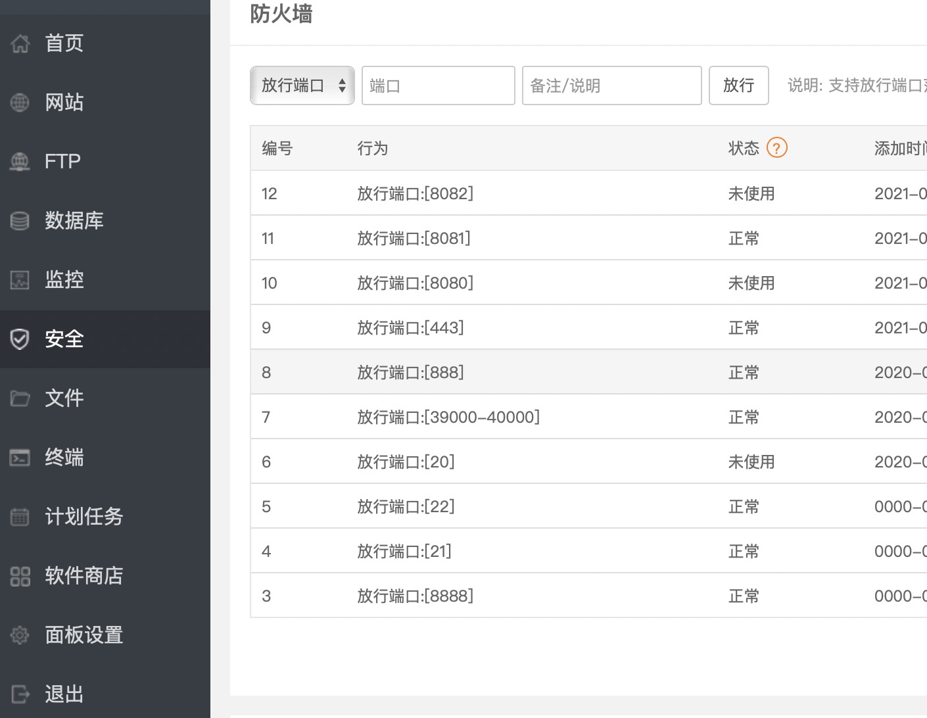
Task: Open 软件商店 from the sidebar menu
Action: (83, 576)
